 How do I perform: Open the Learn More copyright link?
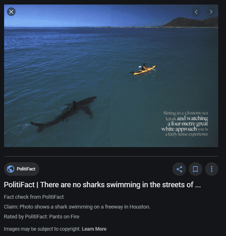point(94,229)
